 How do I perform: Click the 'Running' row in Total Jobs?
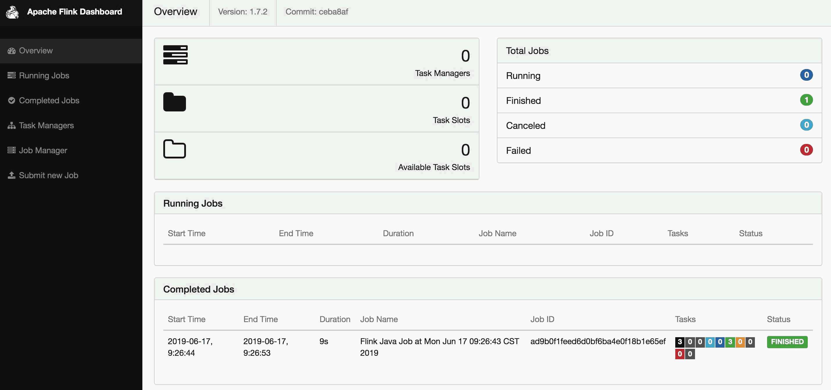click(659, 76)
